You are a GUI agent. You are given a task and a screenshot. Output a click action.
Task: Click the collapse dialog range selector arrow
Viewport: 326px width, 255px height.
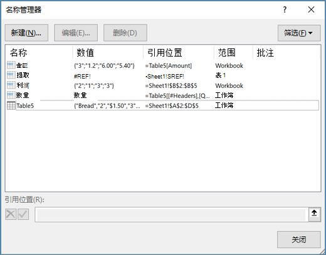click(314, 214)
